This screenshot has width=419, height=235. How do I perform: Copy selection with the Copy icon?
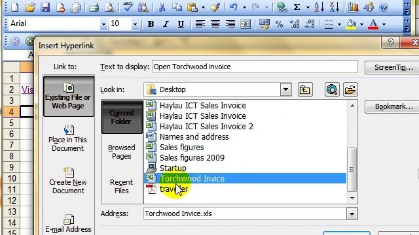pos(177,7)
